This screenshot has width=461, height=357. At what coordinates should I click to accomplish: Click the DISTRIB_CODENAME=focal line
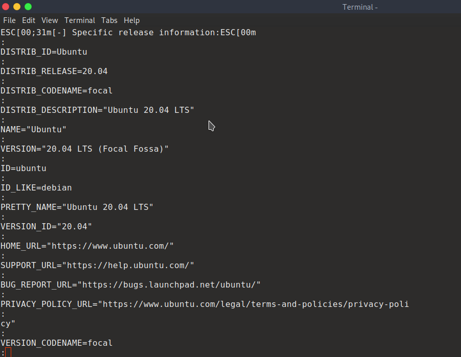[x=56, y=91]
